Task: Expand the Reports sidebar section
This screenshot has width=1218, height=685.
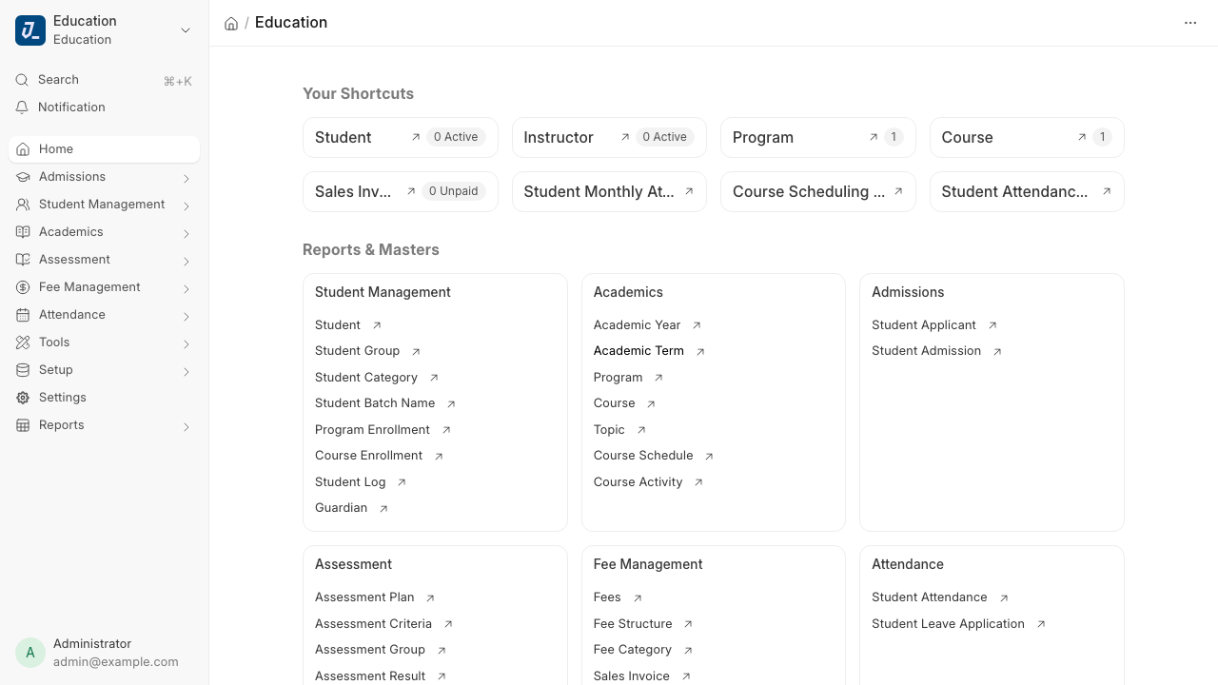Action: pyautogui.click(x=186, y=426)
